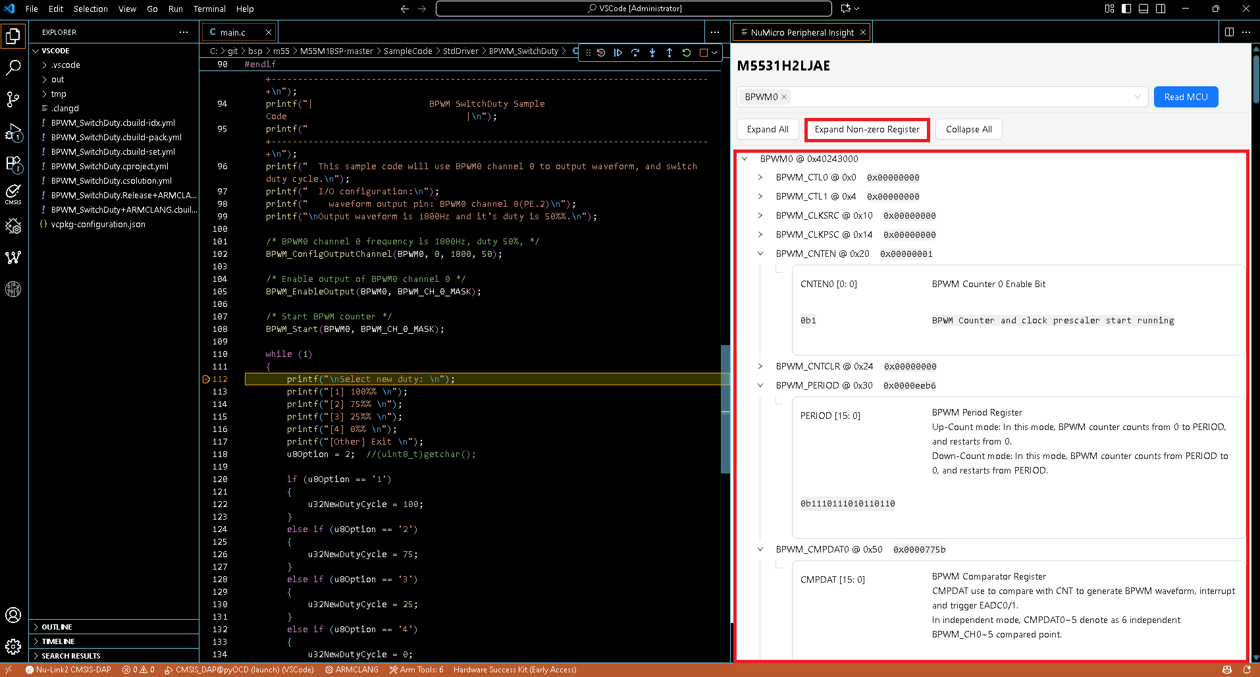This screenshot has height=677, width=1260.
Task: Open the Accounts menu icon
Action: [13, 615]
